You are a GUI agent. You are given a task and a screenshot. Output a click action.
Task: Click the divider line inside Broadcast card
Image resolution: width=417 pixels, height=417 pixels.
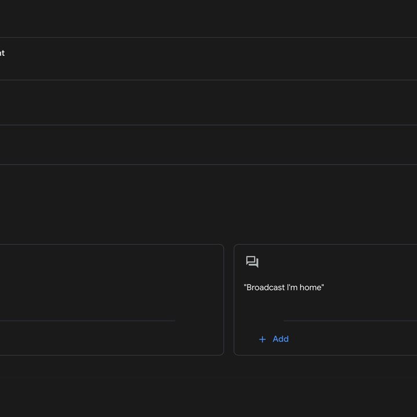tap(350, 321)
